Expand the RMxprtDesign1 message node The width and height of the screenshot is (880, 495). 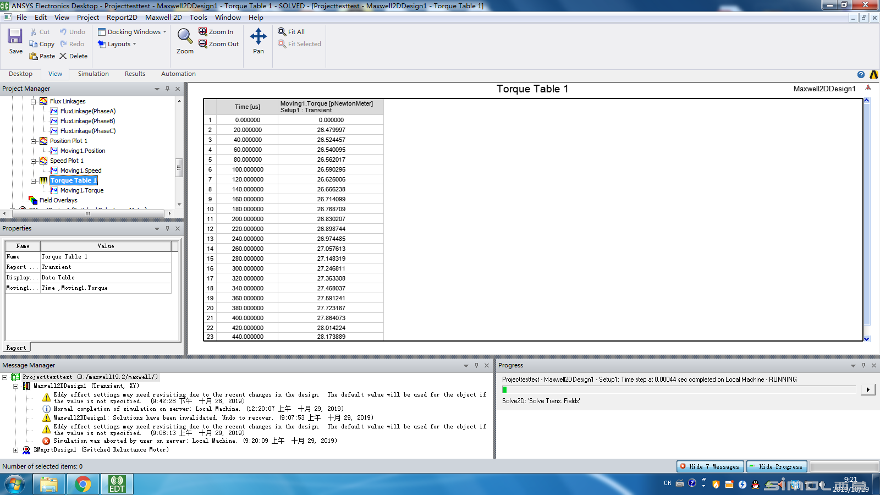[16, 450]
